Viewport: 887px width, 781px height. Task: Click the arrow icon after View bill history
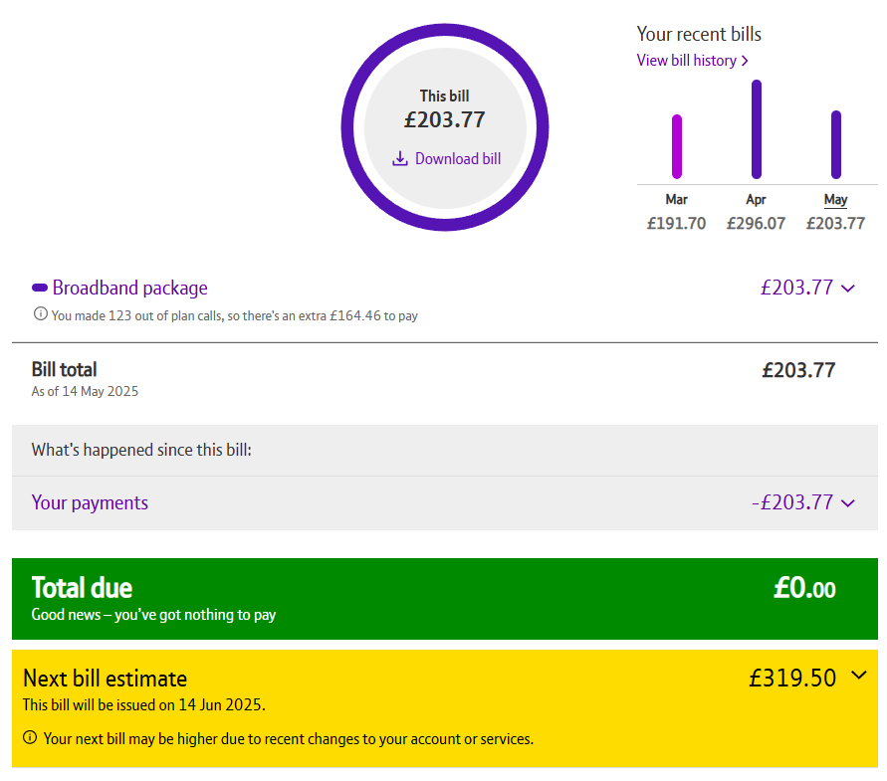(x=745, y=61)
